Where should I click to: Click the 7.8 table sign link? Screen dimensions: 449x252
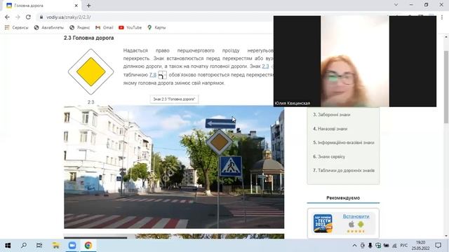tap(153, 75)
